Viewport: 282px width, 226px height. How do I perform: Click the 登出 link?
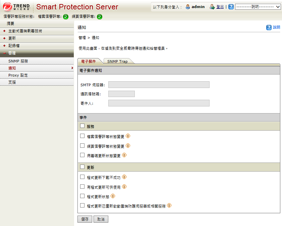click(220, 7)
